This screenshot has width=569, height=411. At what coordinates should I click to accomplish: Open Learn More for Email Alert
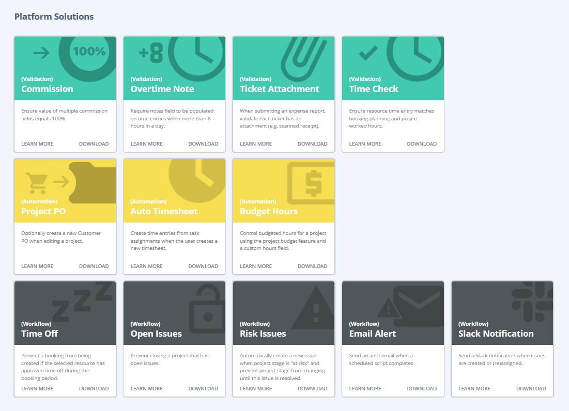pos(365,388)
